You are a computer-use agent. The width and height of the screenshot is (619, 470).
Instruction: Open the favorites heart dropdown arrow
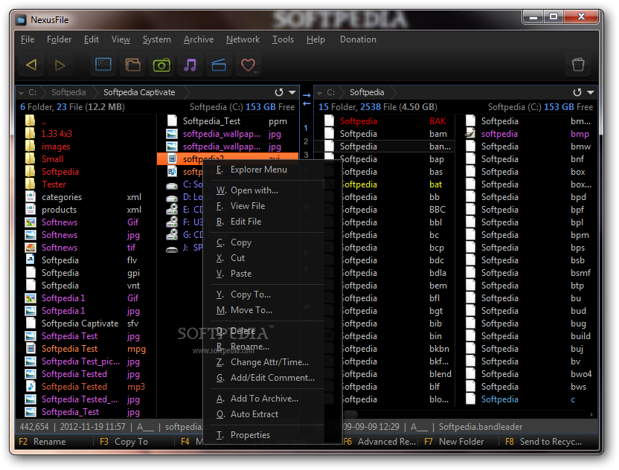(x=257, y=73)
